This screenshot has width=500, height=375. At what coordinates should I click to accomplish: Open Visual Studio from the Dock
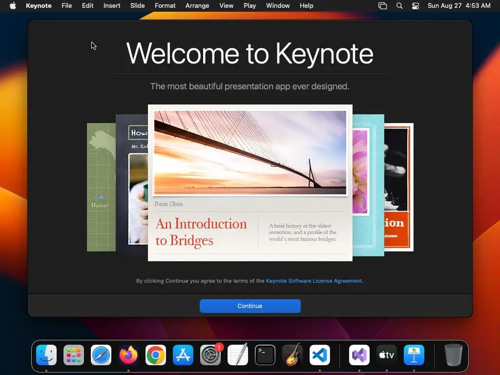359,355
